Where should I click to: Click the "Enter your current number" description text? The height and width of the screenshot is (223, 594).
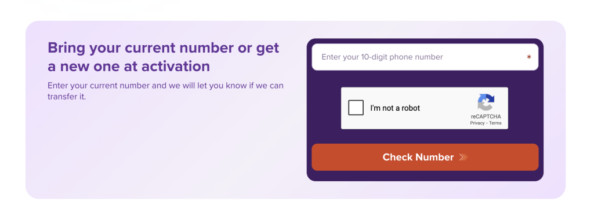tap(165, 91)
